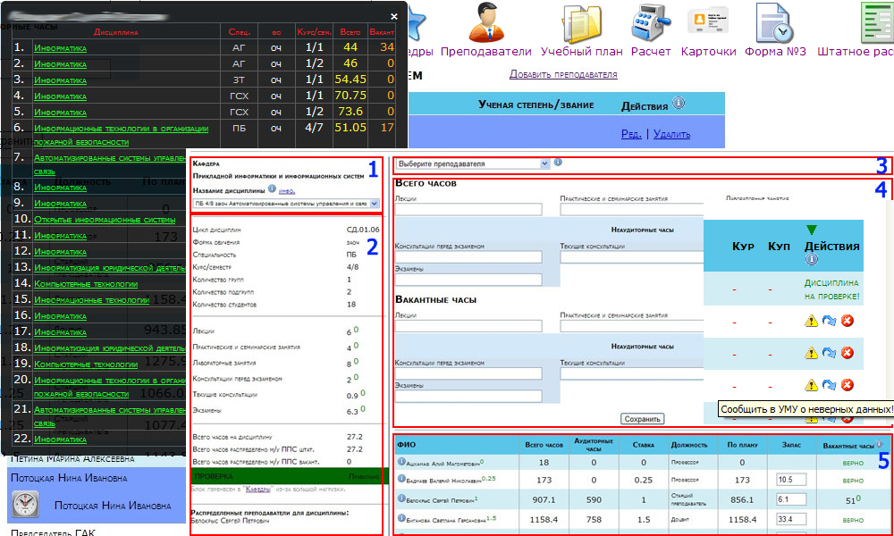Click the clock icon beside Потоцкая Нина Ивановна

coord(26,505)
